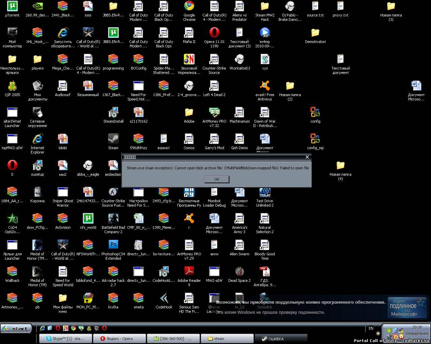Image resolution: width=431 pixels, height=344 pixels.
Task: Click the EN language indicator
Action: click(371, 328)
